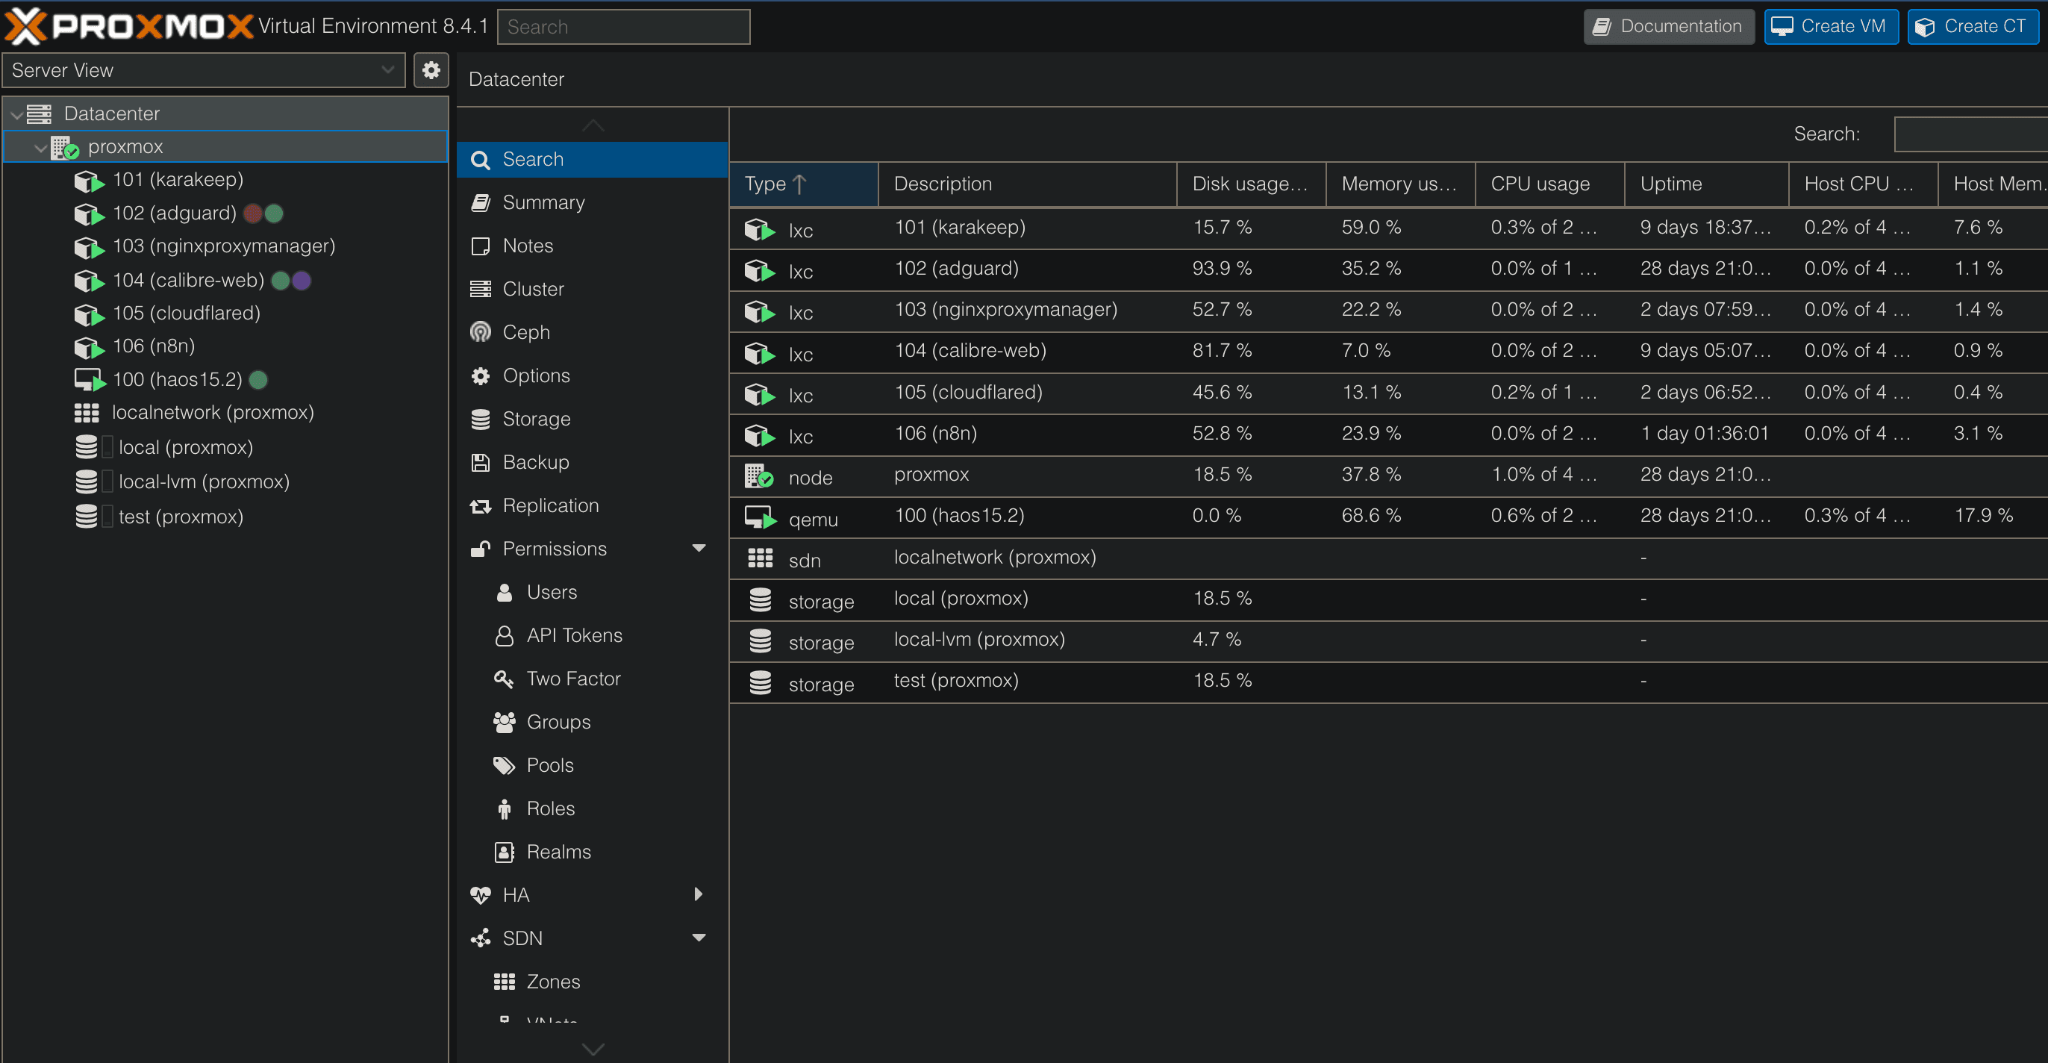Click the Backup floppy icon in menu
Image resolution: width=2048 pixels, height=1063 pixels.
[x=480, y=462]
